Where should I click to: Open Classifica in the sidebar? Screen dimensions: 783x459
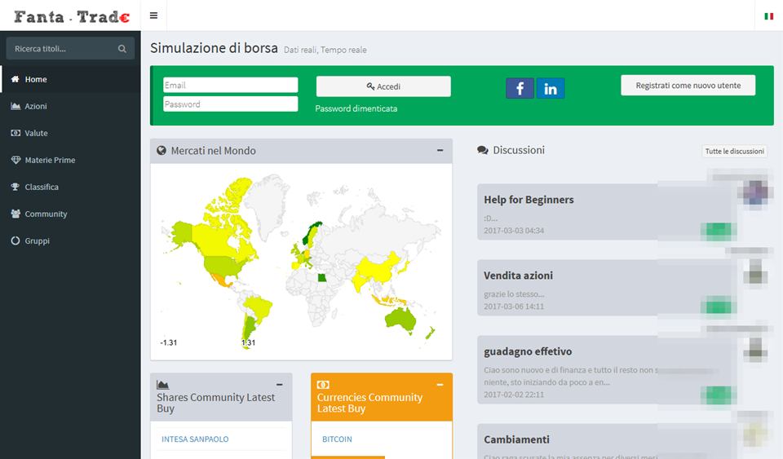point(70,187)
